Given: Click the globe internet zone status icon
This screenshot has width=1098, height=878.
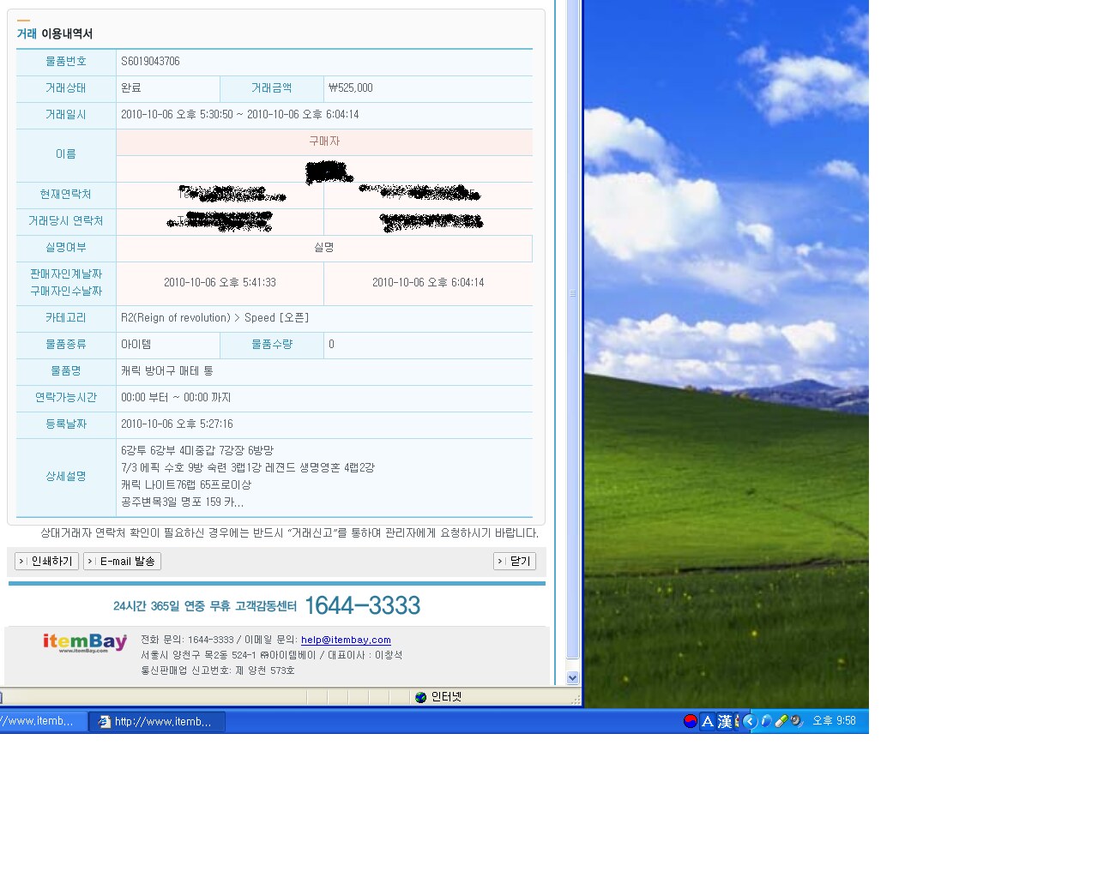Looking at the screenshot, I should pos(420,697).
